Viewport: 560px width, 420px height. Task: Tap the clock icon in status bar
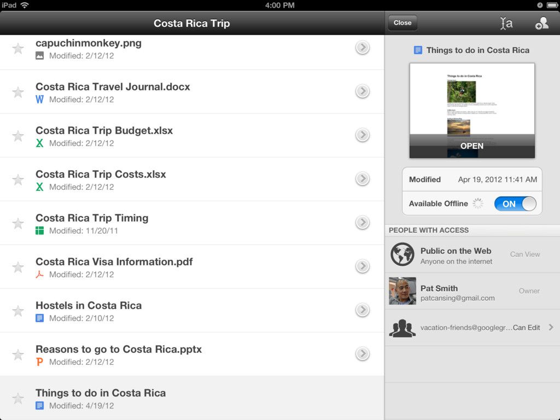pyautogui.click(x=540, y=5)
